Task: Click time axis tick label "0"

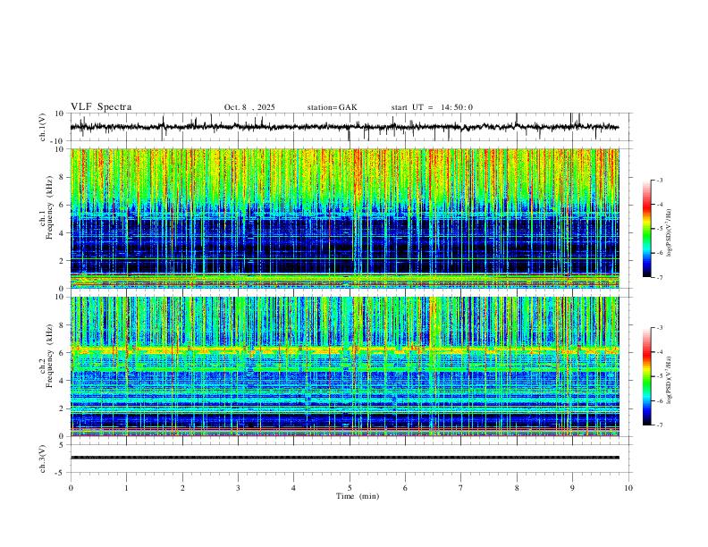Action: [x=71, y=488]
